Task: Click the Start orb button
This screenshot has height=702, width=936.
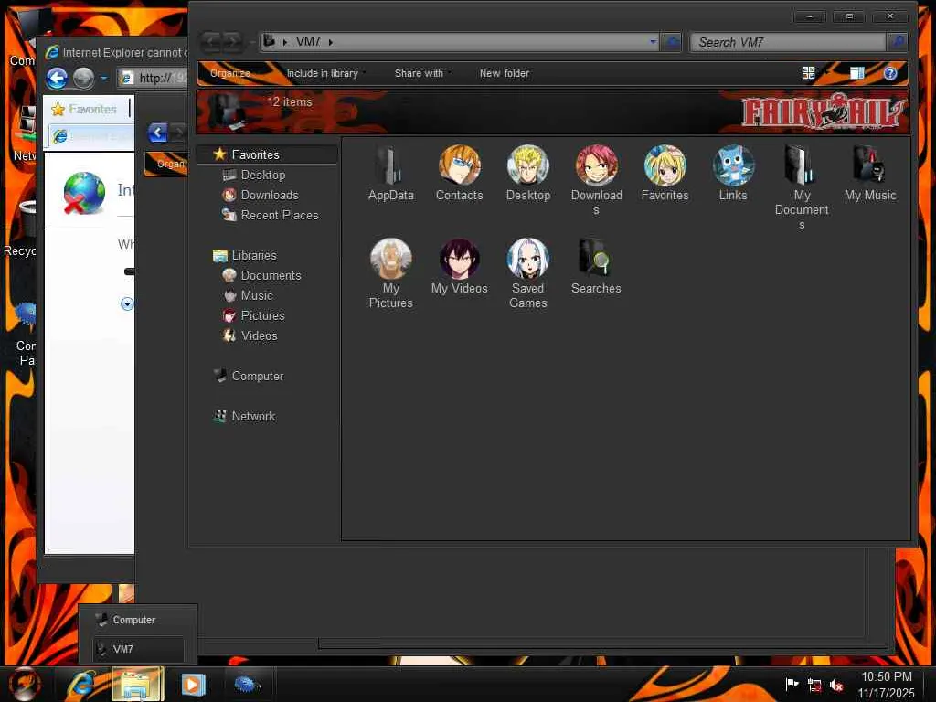Action: point(24,684)
